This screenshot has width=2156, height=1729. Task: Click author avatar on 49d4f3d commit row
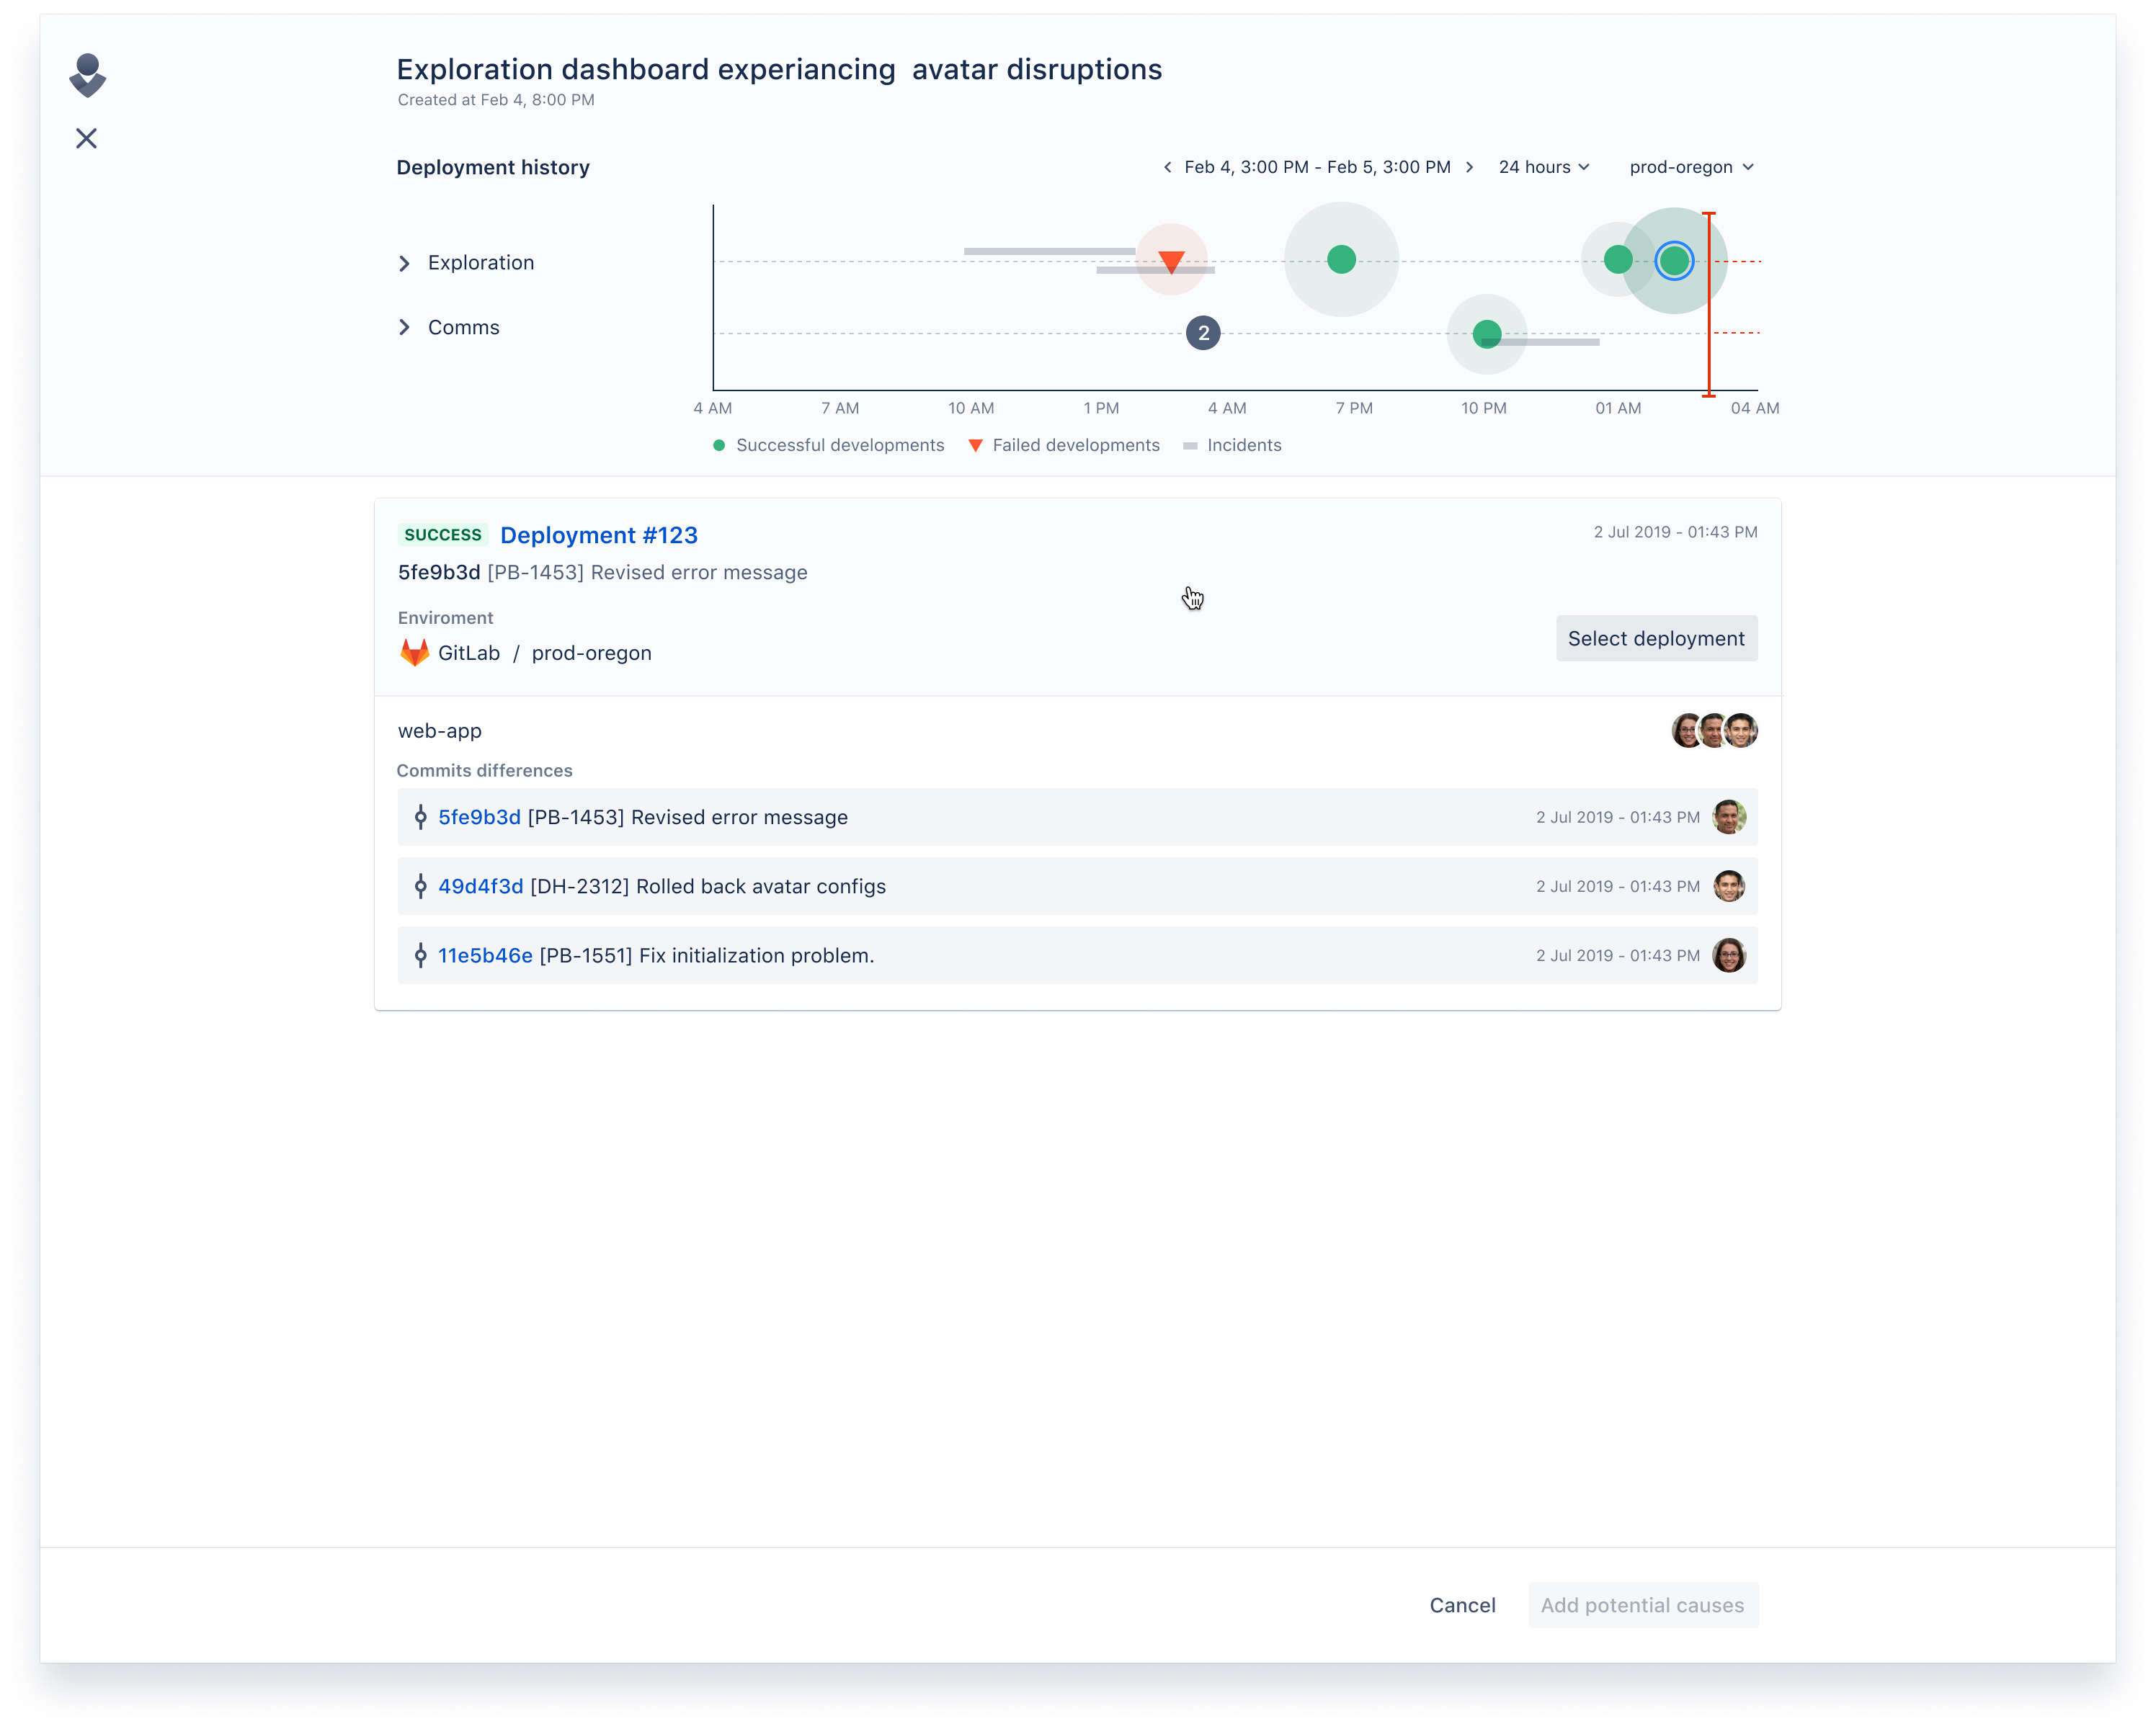pos(1729,886)
